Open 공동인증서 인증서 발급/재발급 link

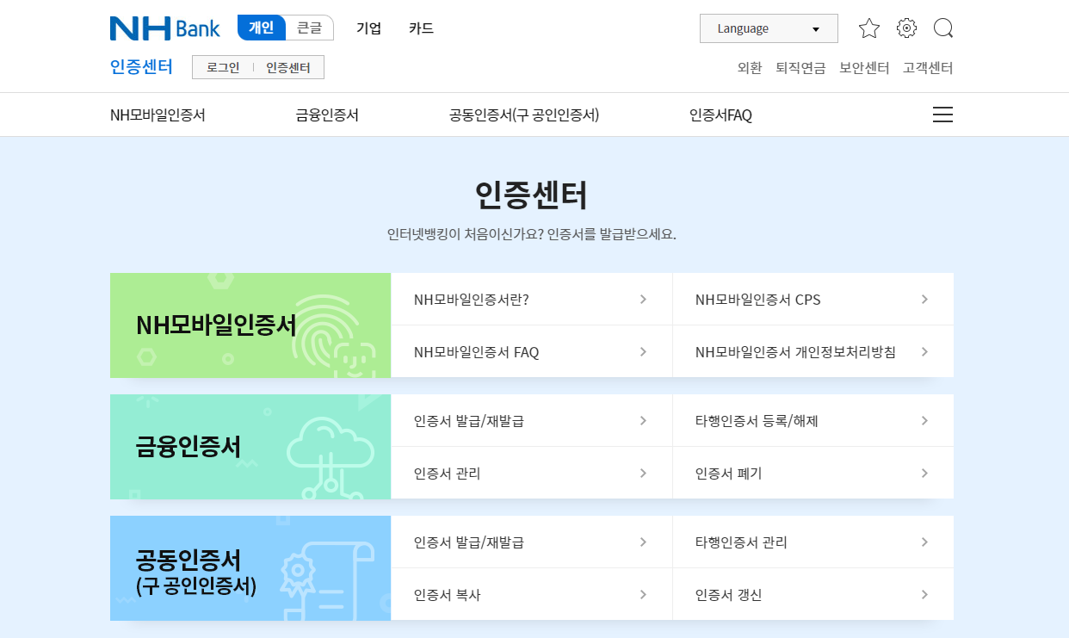(532, 542)
